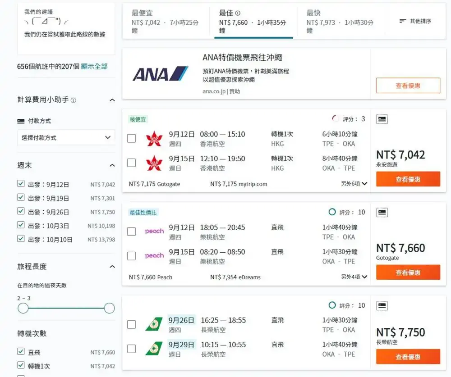Screen dimensions: 451x377
Task: Click rating circle on EVA Air result 評分 10
Action: tap(332, 305)
